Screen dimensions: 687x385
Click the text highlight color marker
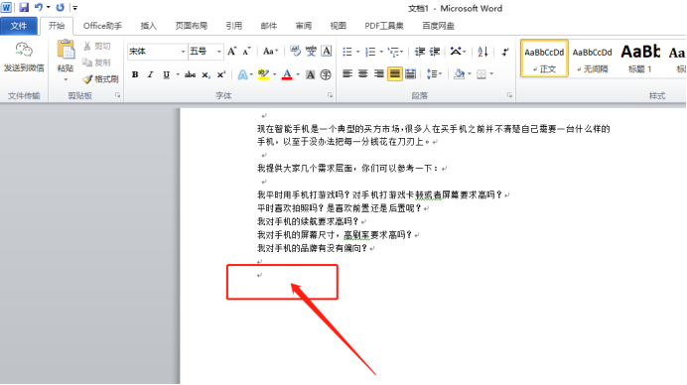(263, 74)
